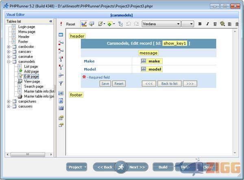Click the blue box right-arrow icon in vertical toolbar

click(x=61, y=93)
